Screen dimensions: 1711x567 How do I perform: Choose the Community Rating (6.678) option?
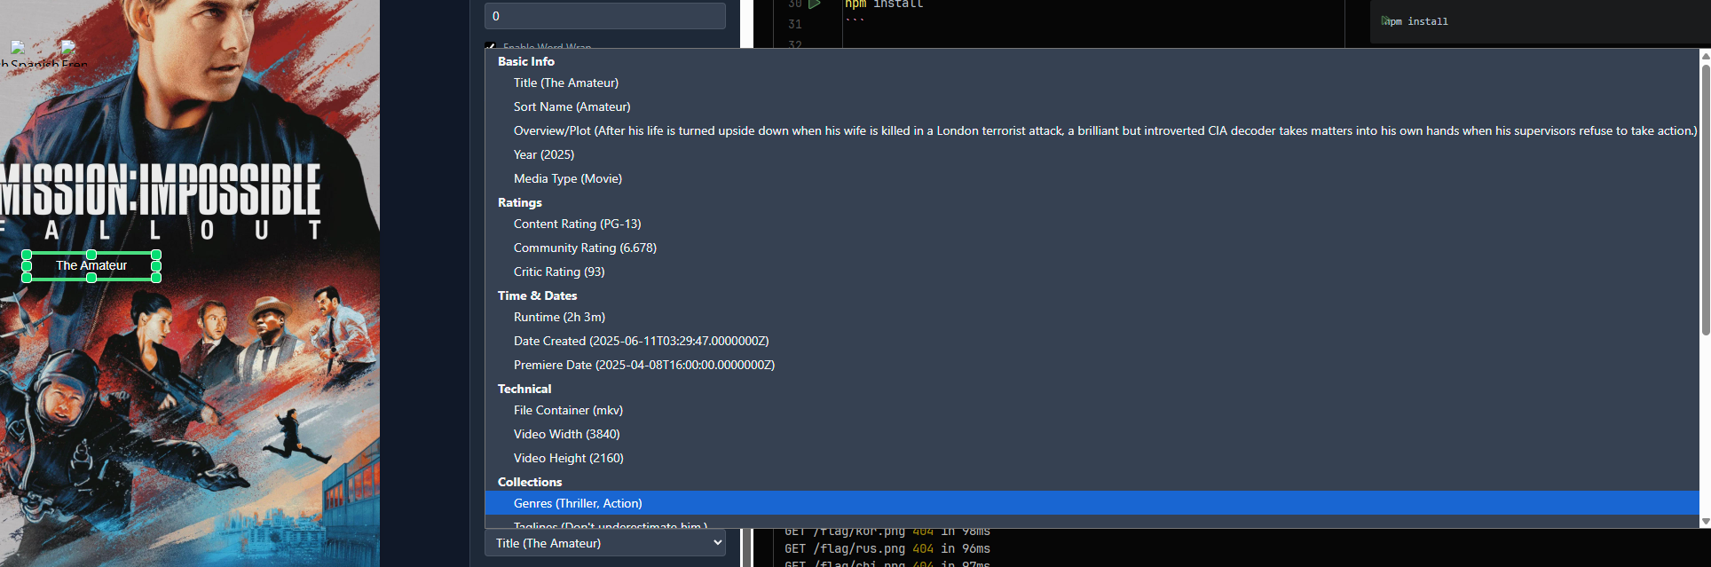click(x=1092, y=248)
